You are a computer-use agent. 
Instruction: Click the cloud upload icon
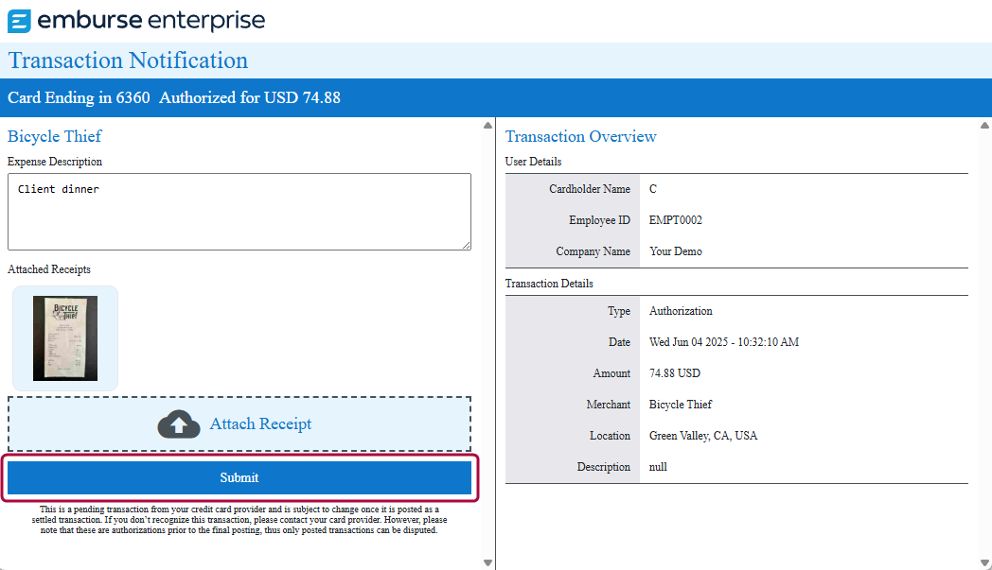[x=178, y=424]
